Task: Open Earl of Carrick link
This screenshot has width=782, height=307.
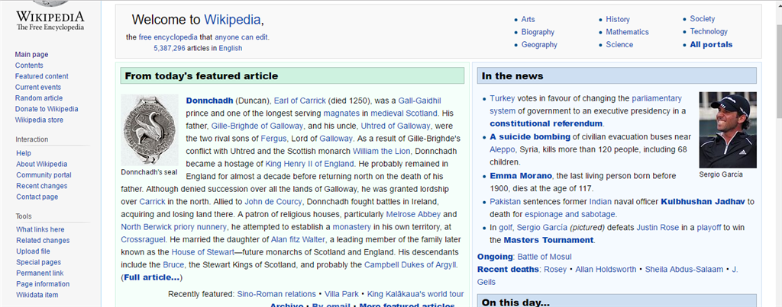Action: click(299, 101)
